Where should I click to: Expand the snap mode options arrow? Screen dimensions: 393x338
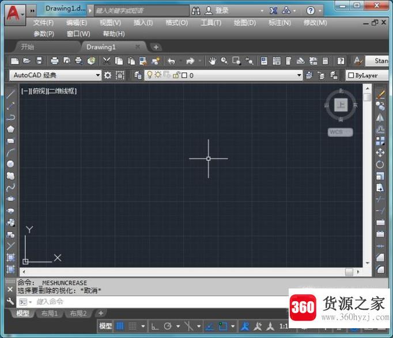(x=143, y=326)
